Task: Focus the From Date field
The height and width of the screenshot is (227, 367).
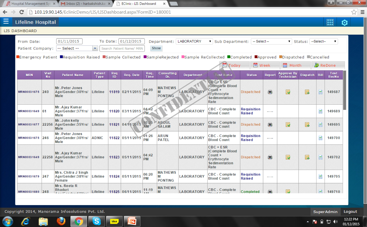Action: [x=69, y=41]
